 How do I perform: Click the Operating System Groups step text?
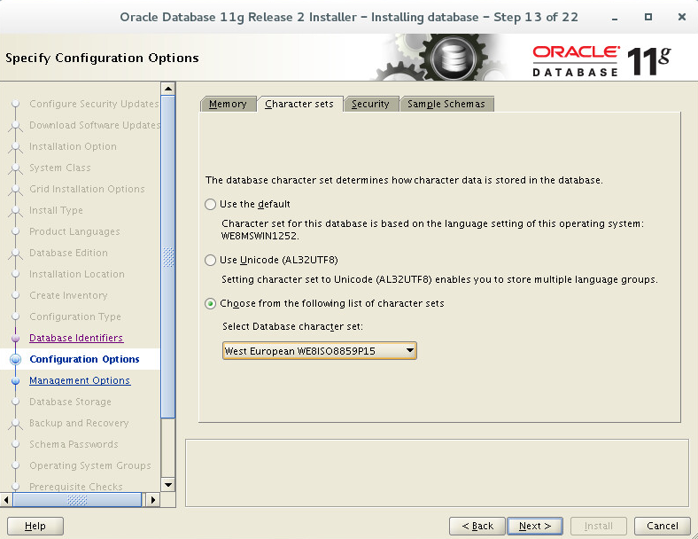pyautogui.click(x=90, y=465)
